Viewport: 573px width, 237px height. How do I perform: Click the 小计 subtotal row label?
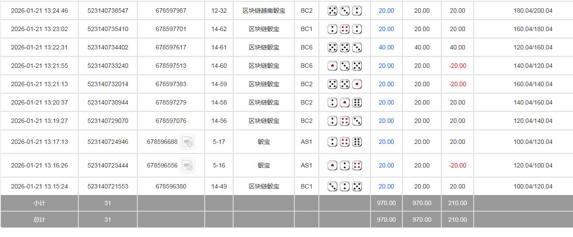tap(39, 203)
